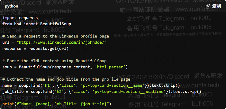Click the 'from bs4' keyword text
This screenshot has width=226, height=109.
(12, 24)
